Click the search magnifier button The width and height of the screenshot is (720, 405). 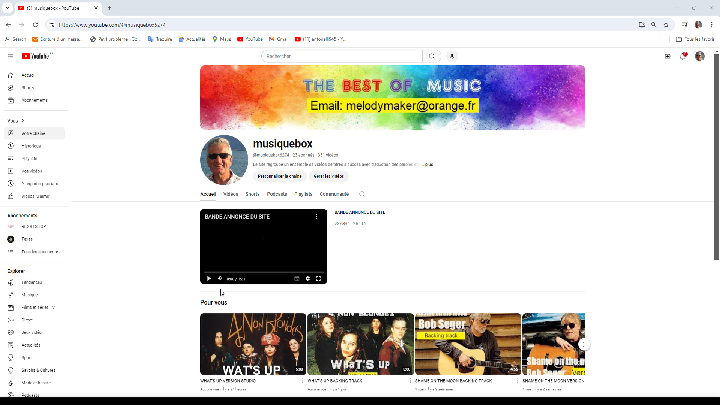(x=432, y=56)
